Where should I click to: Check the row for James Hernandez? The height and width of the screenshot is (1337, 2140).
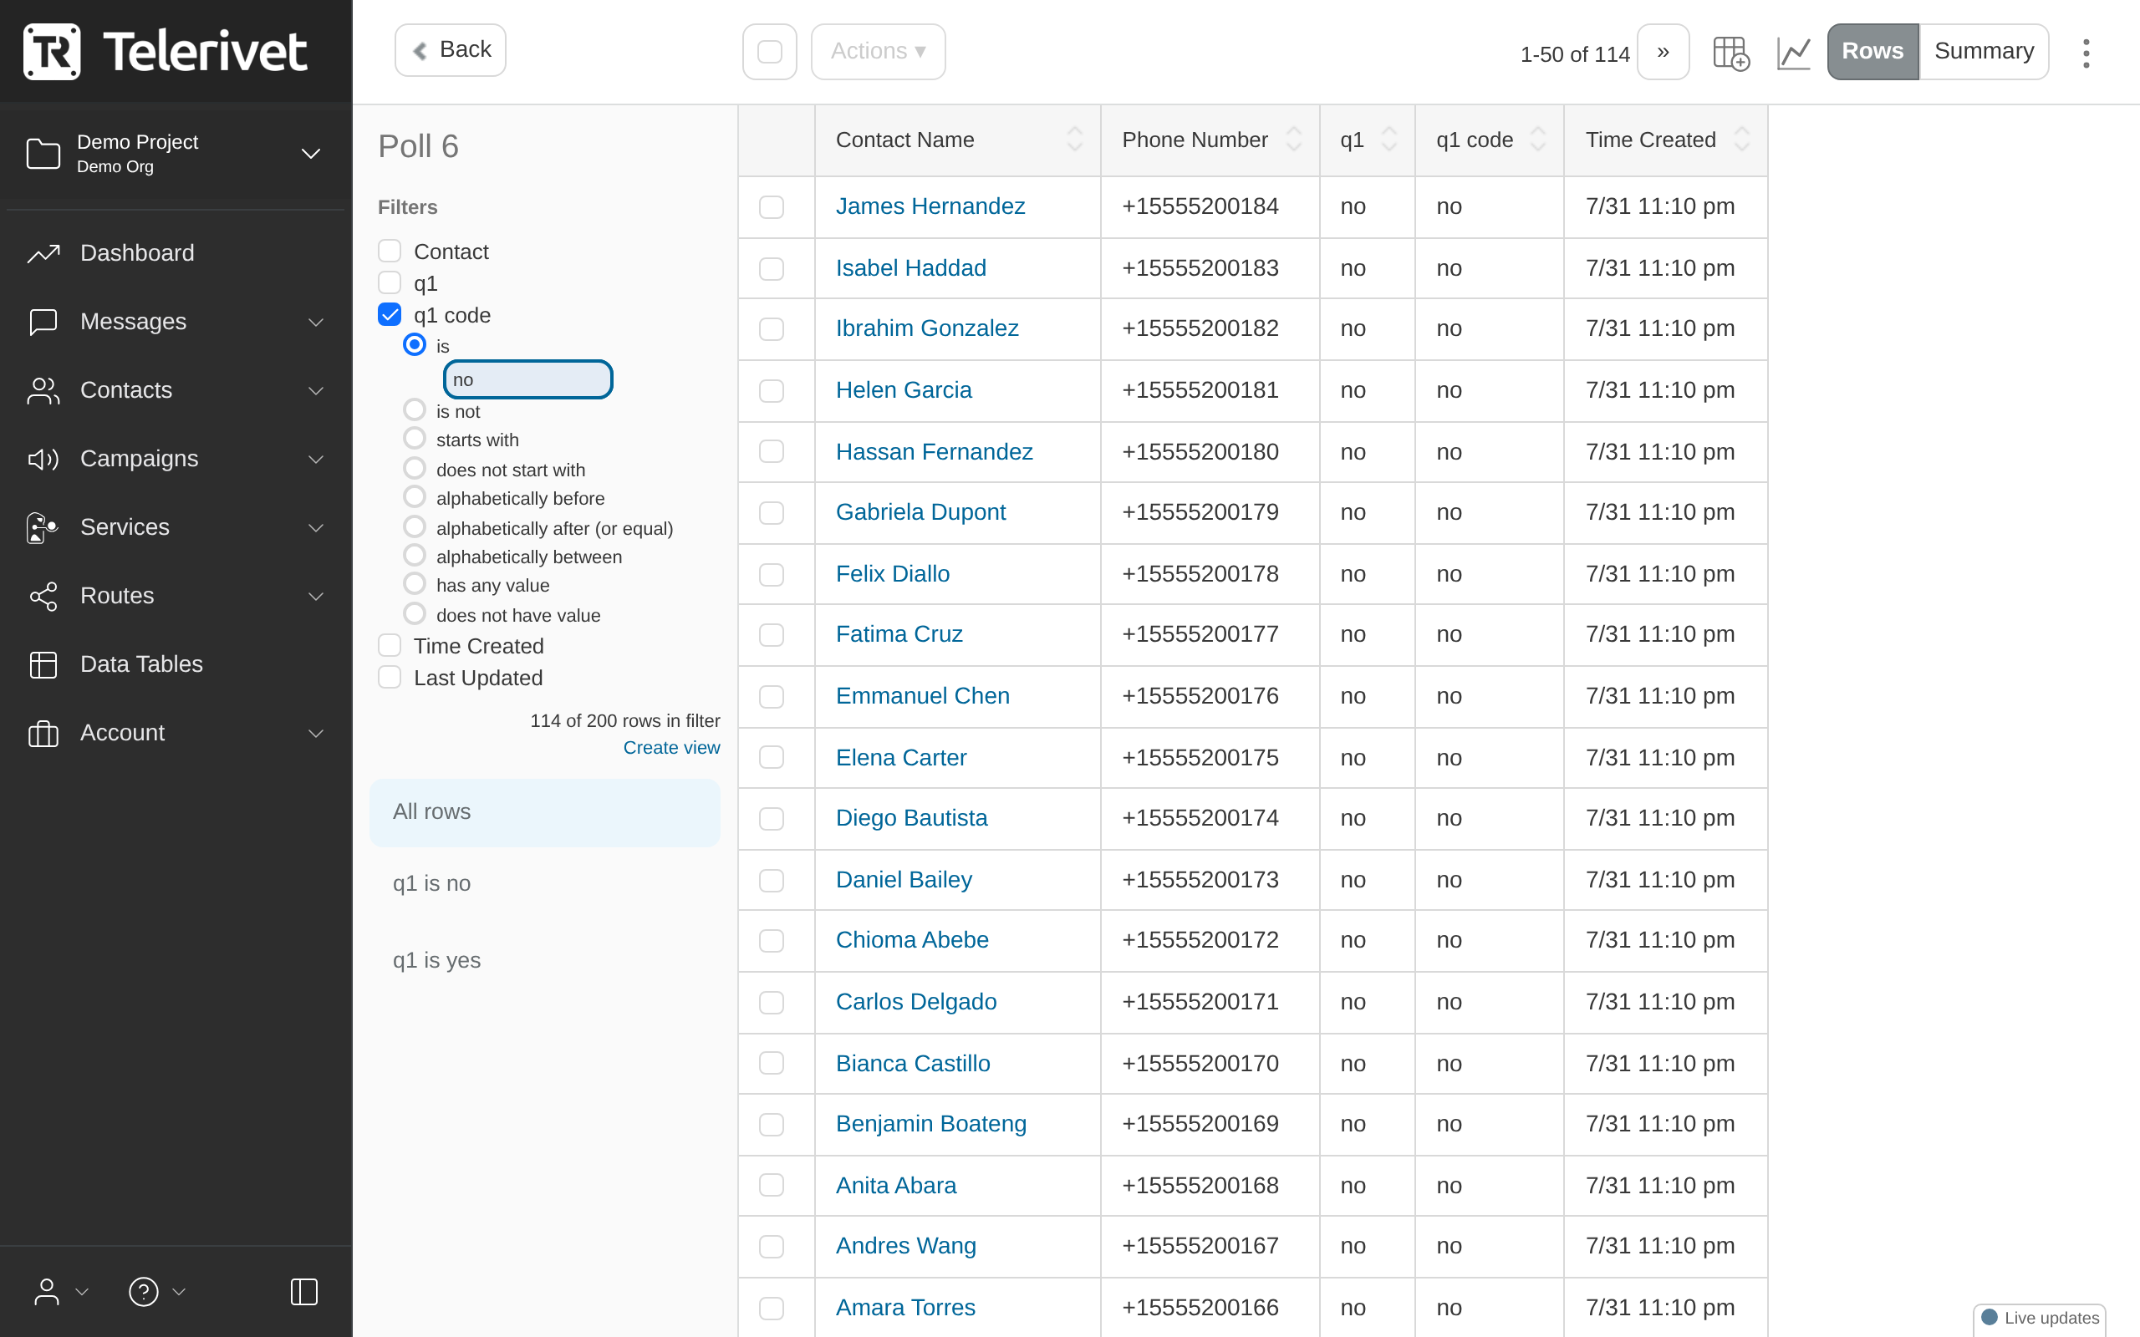(x=771, y=207)
